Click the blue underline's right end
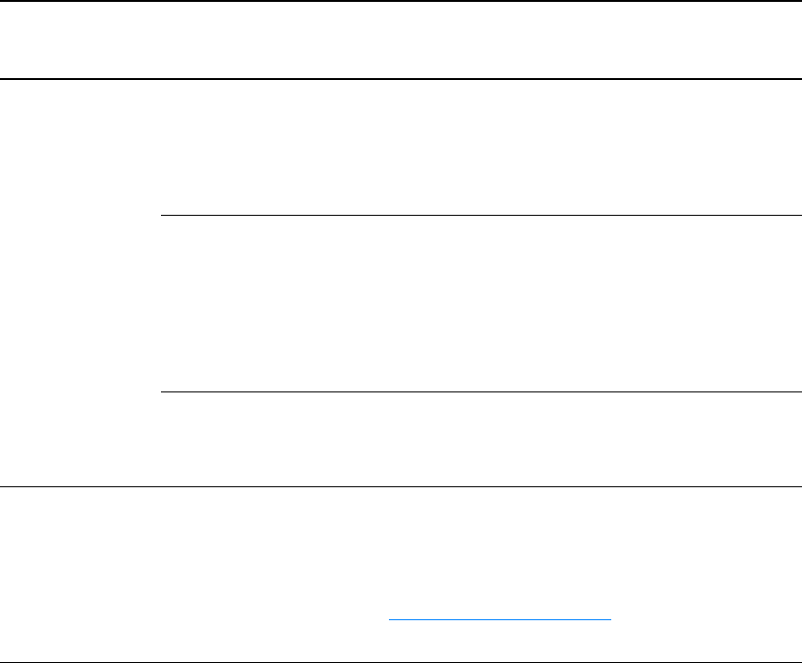Viewport: 802px width, 663px height. 610,619
